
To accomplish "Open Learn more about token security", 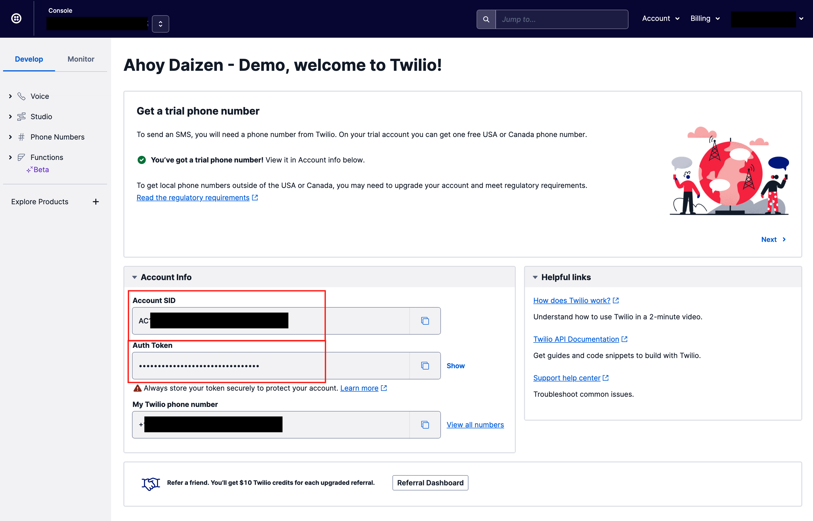I will click(x=359, y=388).
